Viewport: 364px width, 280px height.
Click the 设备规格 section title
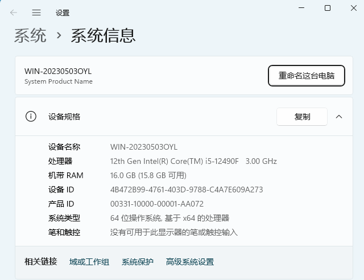(64, 117)
